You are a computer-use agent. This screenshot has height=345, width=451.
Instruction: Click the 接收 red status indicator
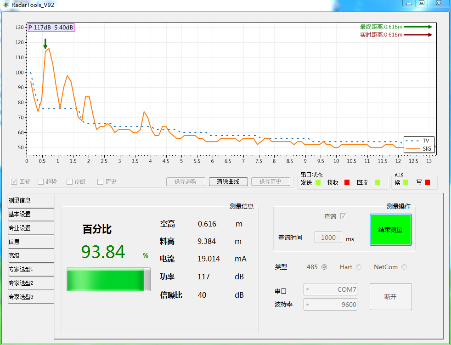point(347,182)
